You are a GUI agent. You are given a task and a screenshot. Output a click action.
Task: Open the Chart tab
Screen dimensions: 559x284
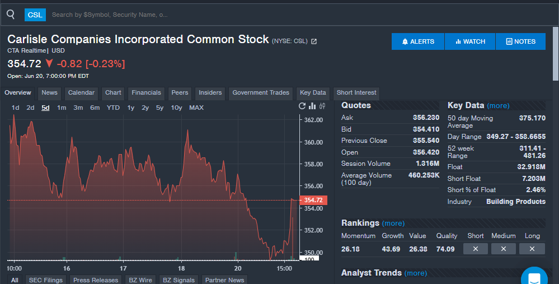113,93
